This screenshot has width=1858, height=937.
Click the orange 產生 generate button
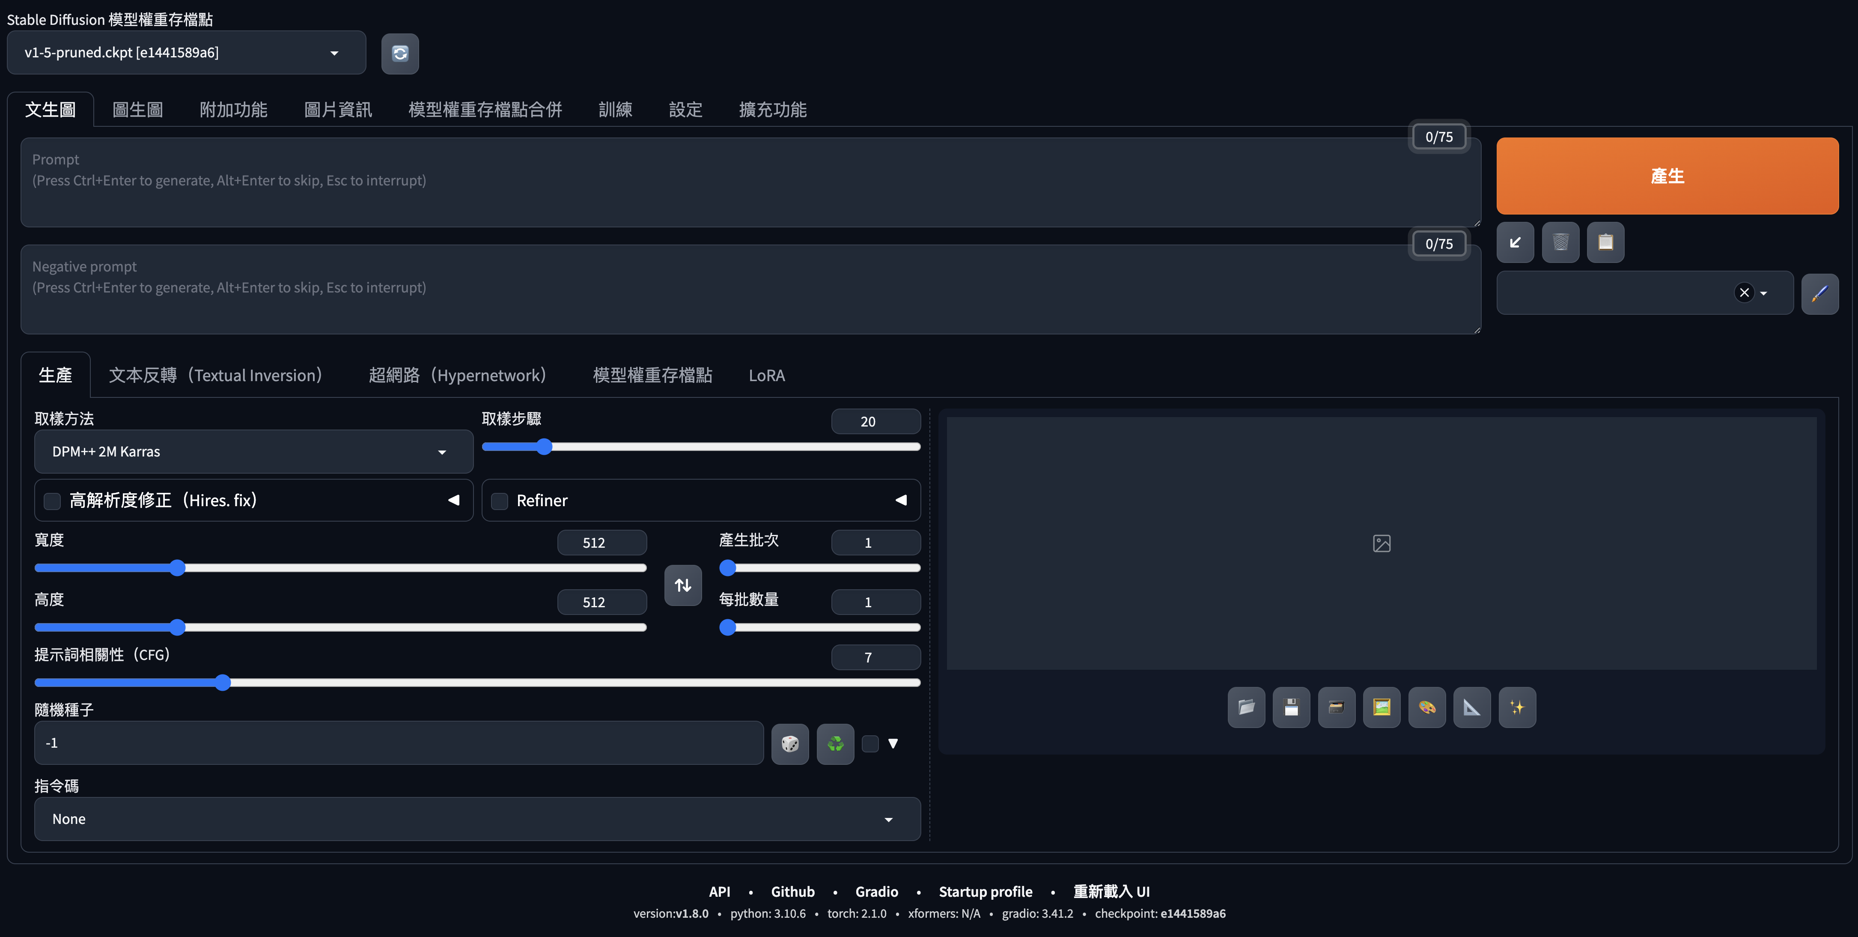(1667, 176)
